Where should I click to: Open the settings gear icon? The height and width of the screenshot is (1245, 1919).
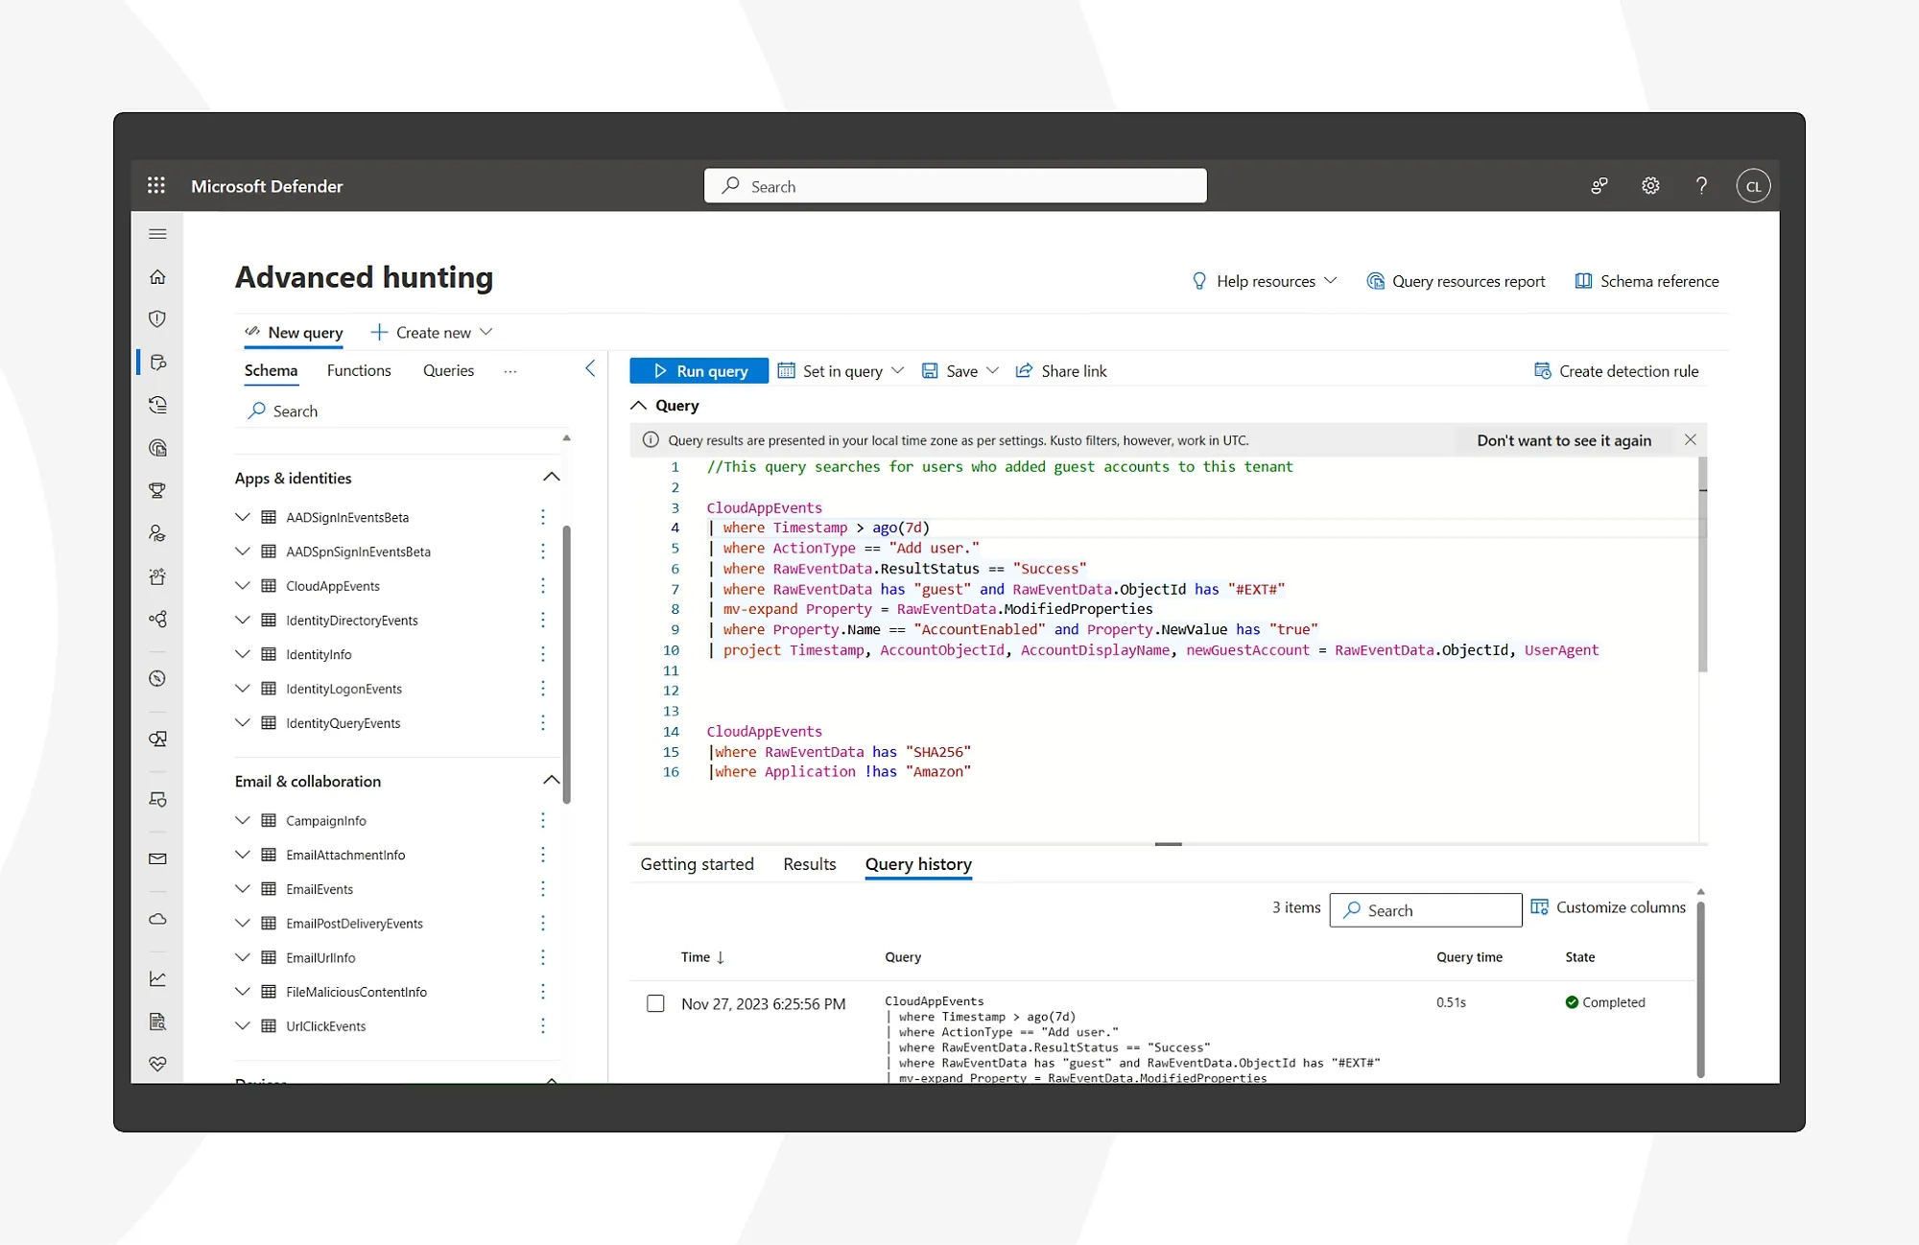[x=1650, y=186]
